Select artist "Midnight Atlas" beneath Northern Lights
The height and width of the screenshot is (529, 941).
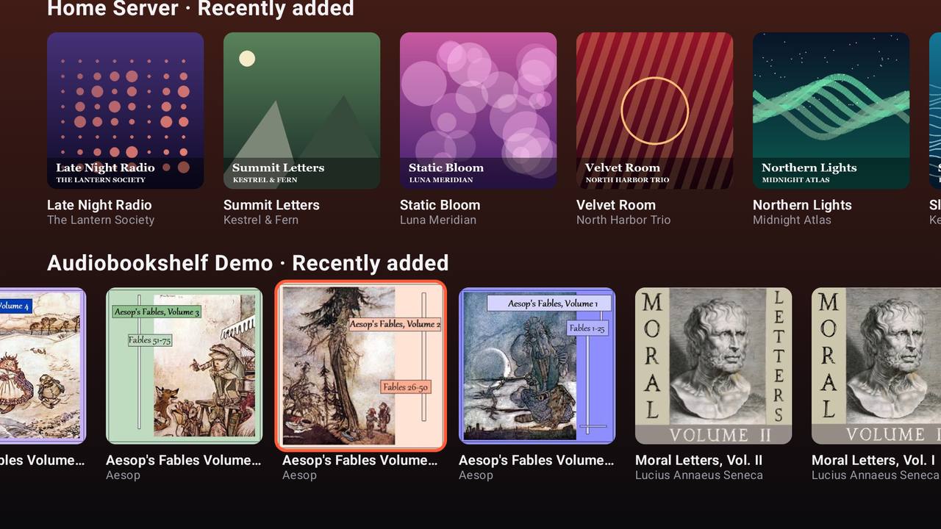click(792, 220)
